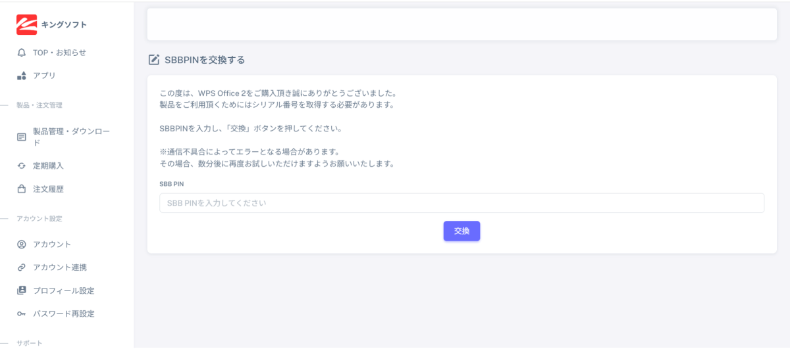This screenshot has height=349, width=790.
Task: Click the red Kingsoft logo icon
Action: point(27,24)
